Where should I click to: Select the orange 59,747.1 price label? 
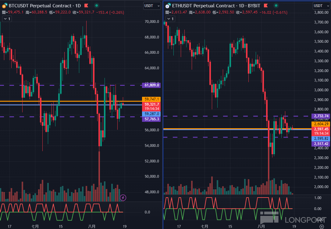(151, 99)
